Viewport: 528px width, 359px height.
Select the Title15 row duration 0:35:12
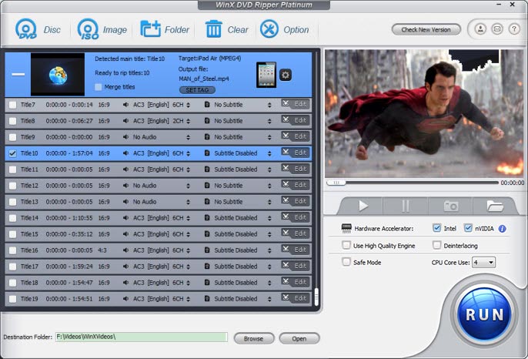point(69,234)
